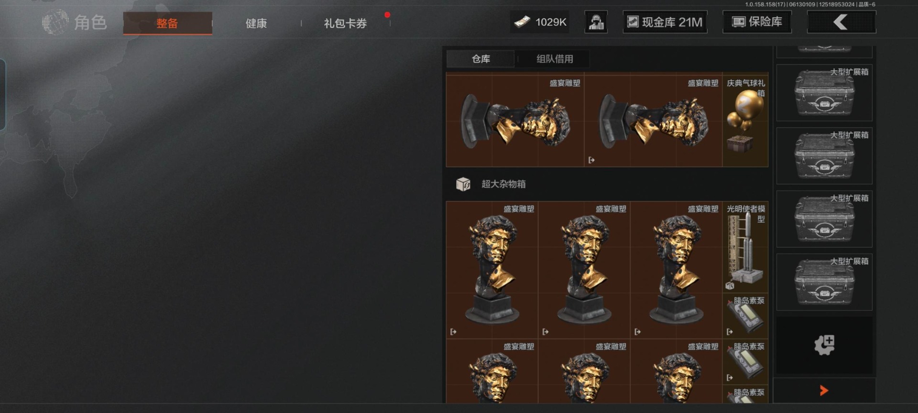The height and width of the screenshot is (413, 918).
Task: Open the 保险库 button
Action: click(x=757, y=22)
